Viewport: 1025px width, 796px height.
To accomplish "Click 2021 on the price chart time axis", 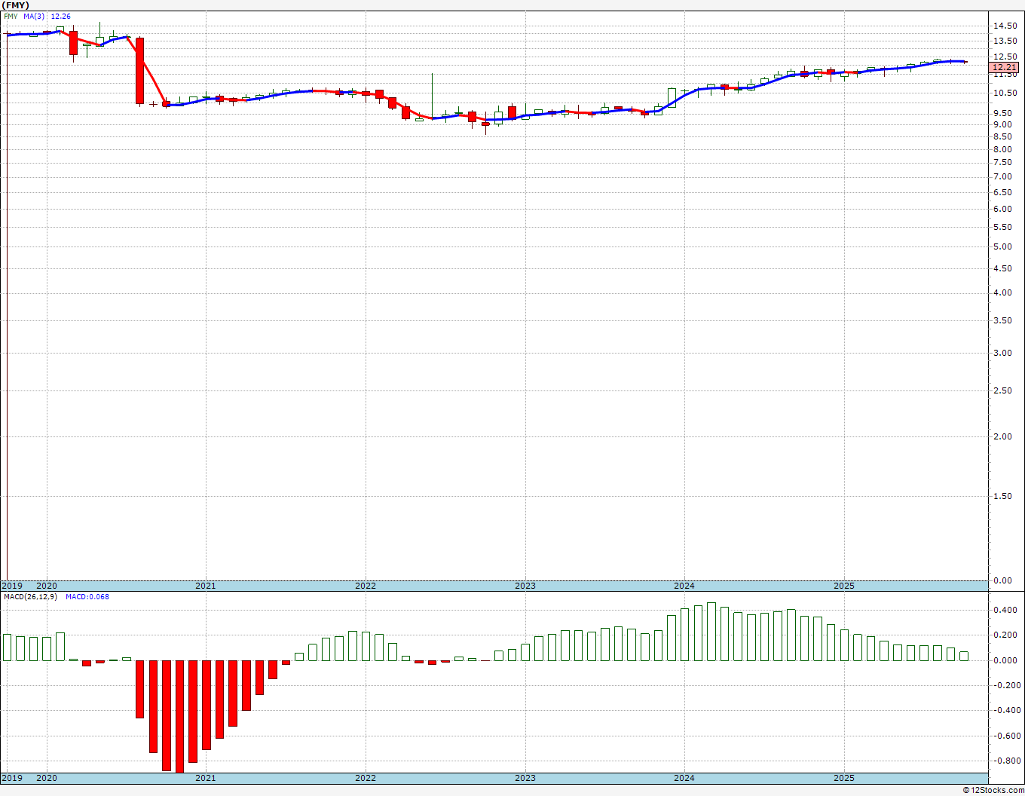I will pos(206,586).
